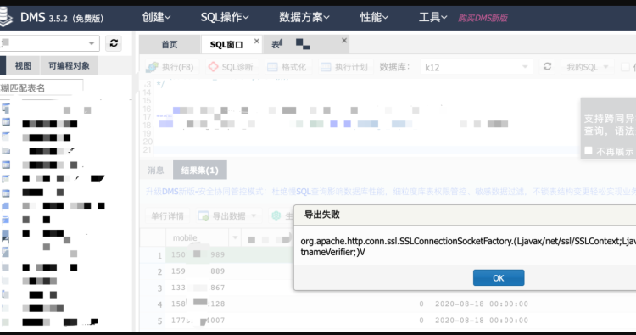Click mobile cell ending in 989
This screenshot has height=335, width=636.
(x=198, y=254)
